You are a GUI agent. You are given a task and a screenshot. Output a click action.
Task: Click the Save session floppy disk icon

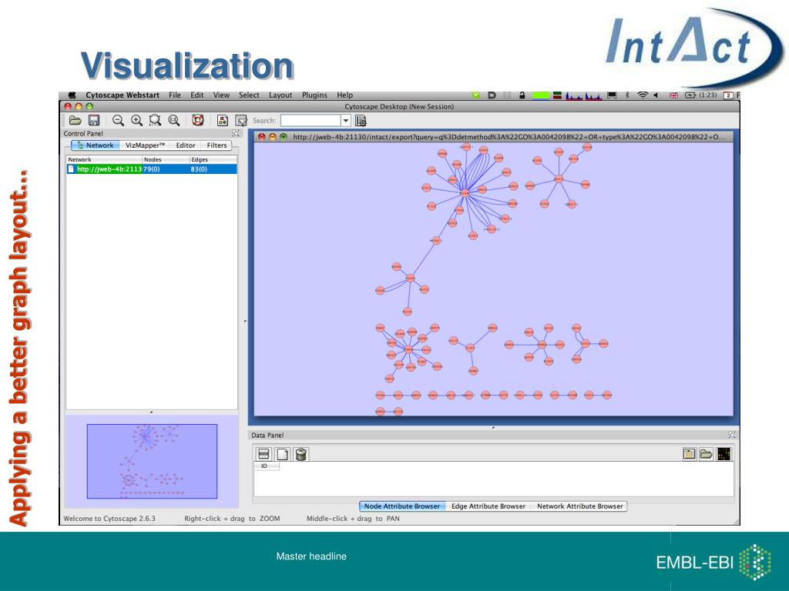click(93, 121)
